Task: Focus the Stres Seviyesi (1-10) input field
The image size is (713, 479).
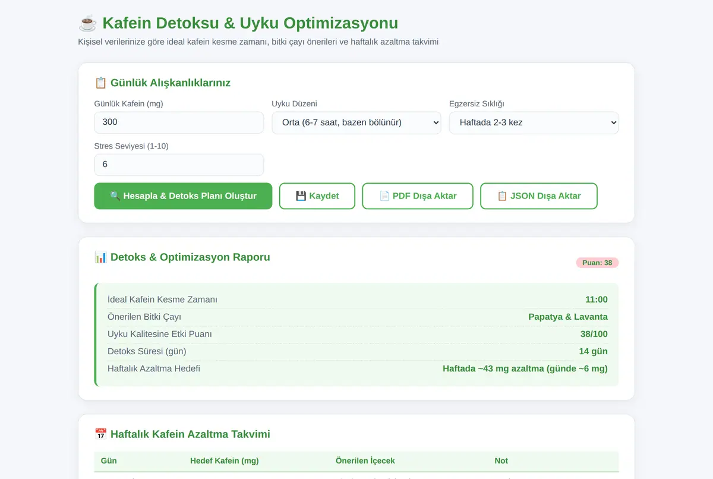Action: (x=179, y=165)
